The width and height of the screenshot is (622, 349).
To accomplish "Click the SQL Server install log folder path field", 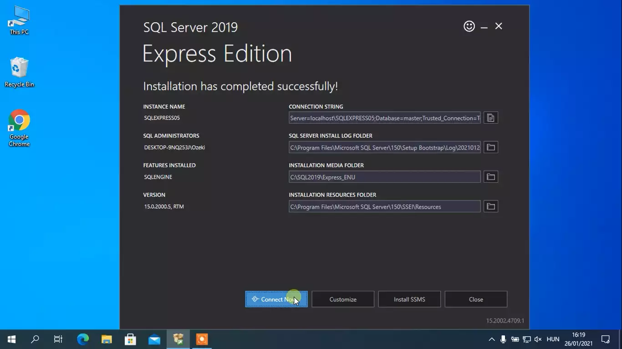I will 385,147.
